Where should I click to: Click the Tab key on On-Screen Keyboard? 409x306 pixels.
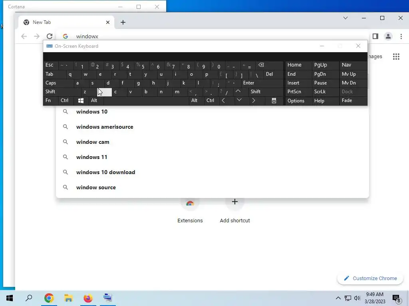55,74
